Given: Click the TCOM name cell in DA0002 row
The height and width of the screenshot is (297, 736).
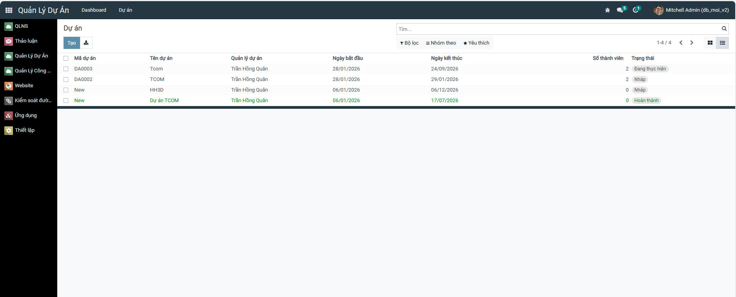Looking at the screenshot, I should (157, 79).
